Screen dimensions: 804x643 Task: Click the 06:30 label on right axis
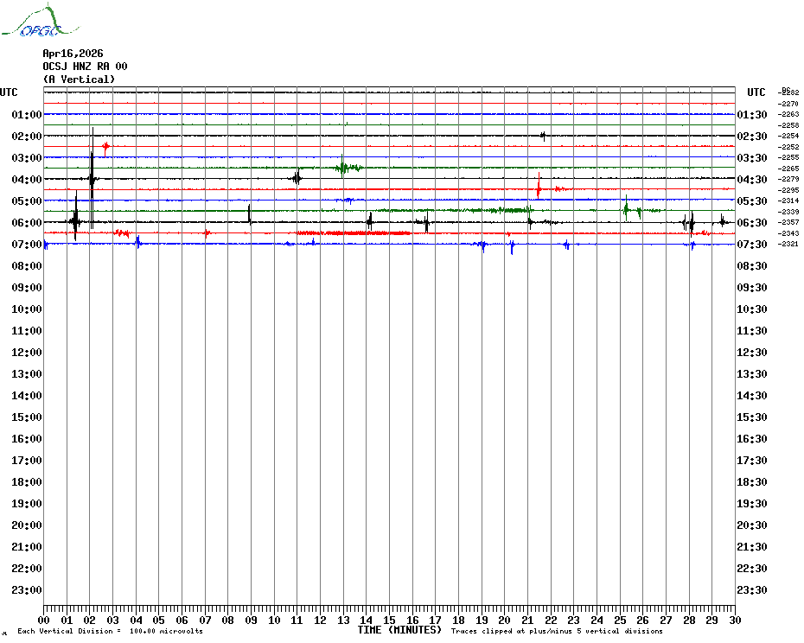(x=750, y=223)
